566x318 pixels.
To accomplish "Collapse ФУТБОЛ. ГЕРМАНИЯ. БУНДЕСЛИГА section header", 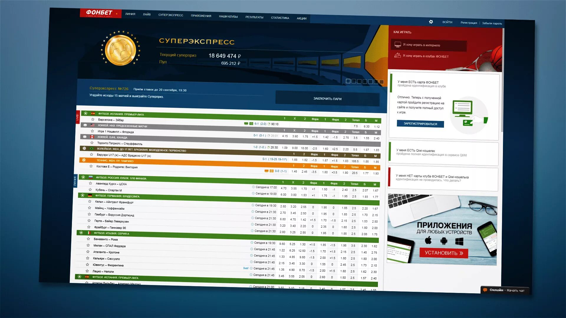I will click(x=117, y=196).
